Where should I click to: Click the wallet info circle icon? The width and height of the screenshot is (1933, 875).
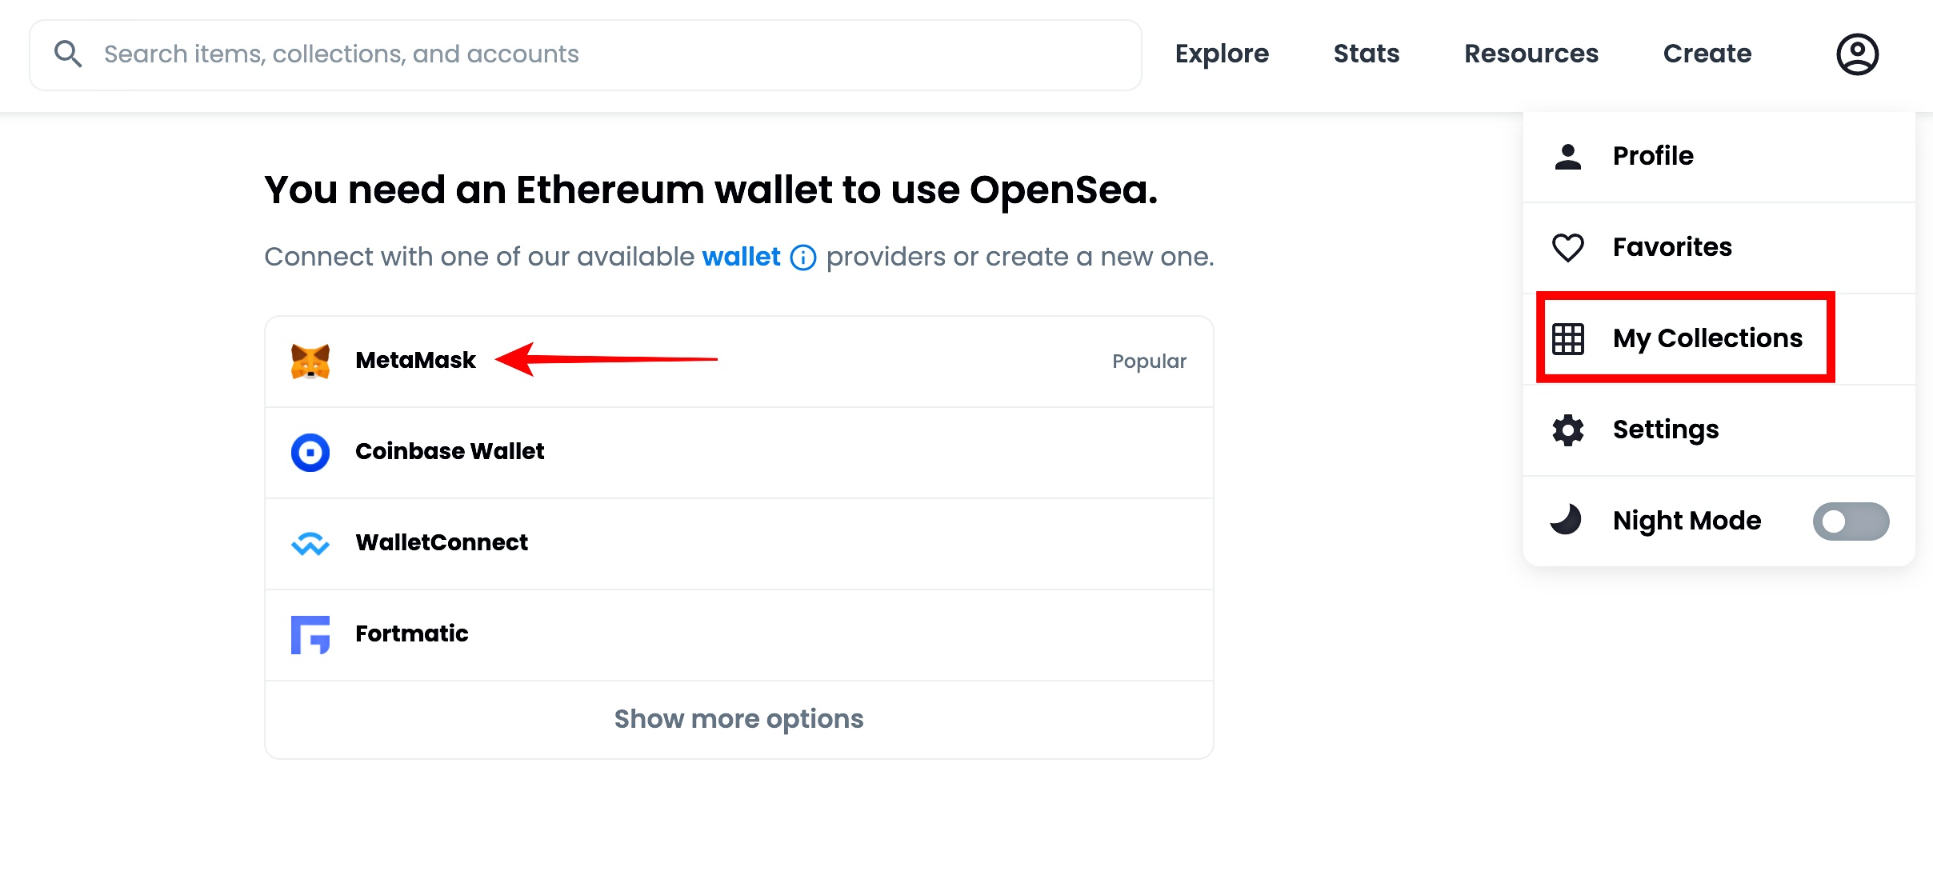[x=803, y=258]
